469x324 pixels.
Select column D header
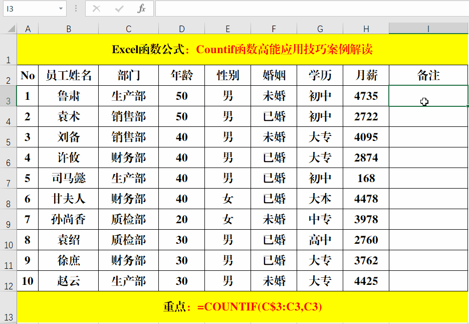181,29
